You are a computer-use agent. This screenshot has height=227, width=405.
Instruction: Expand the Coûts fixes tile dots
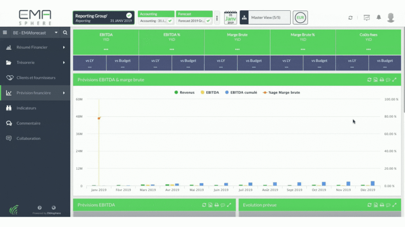pos(369,49)
